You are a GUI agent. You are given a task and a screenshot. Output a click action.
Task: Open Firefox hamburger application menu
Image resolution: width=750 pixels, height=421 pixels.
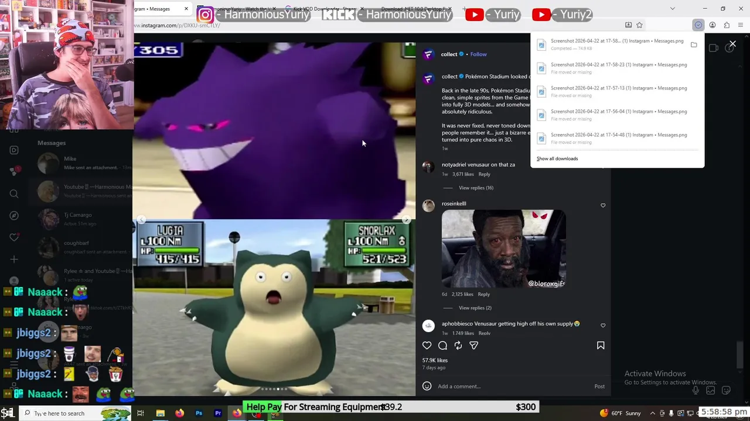coord(741,25)
